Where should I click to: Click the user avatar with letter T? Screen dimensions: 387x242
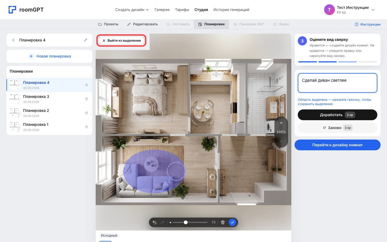[x=329, y=10]
